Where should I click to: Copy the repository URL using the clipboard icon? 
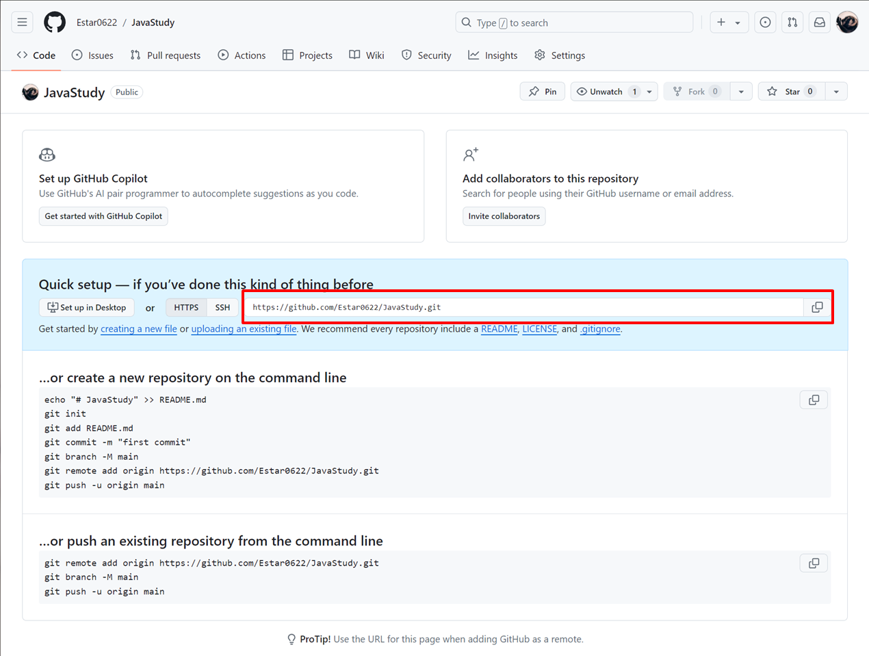[817, 307]
